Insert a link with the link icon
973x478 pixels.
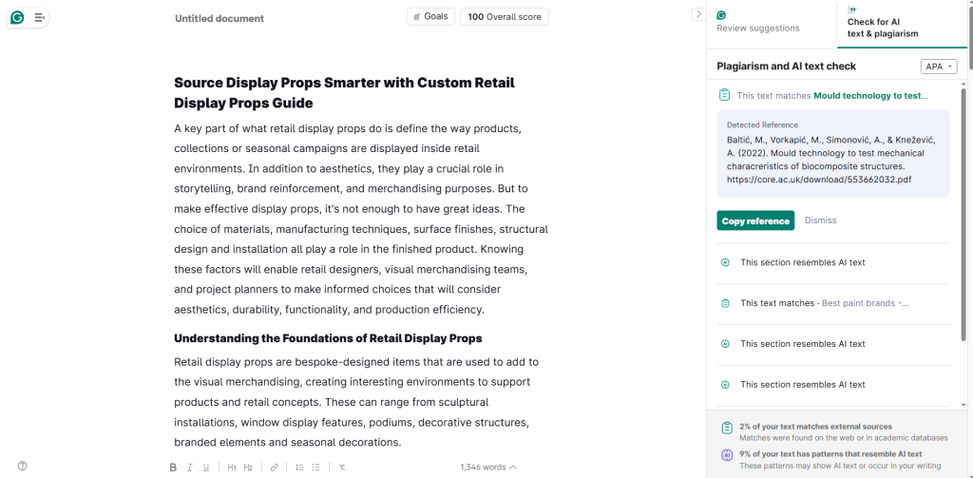[x=275, y=468]
